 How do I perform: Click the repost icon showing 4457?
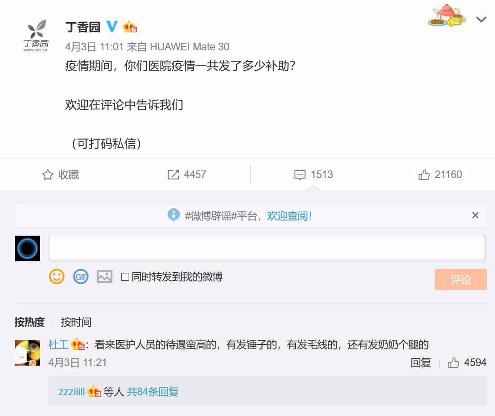coord(173,174)
